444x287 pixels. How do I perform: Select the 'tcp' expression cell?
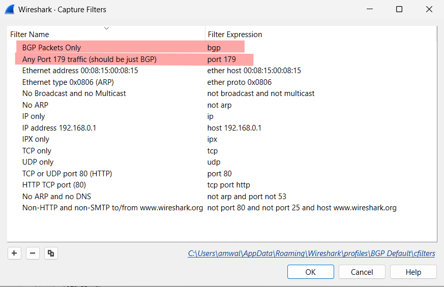tap(213, 151)
